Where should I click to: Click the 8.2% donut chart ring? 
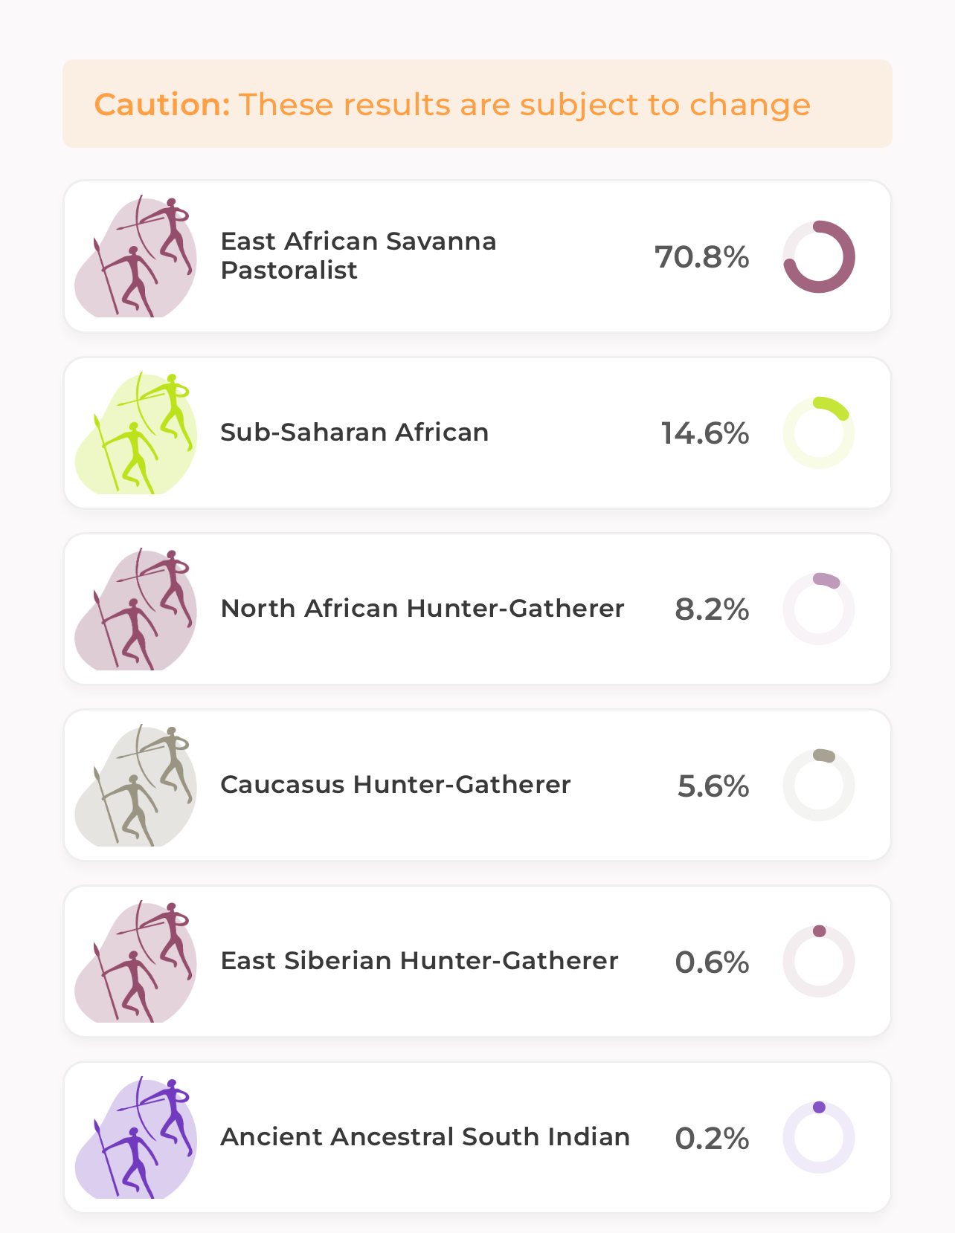[819, 609]
